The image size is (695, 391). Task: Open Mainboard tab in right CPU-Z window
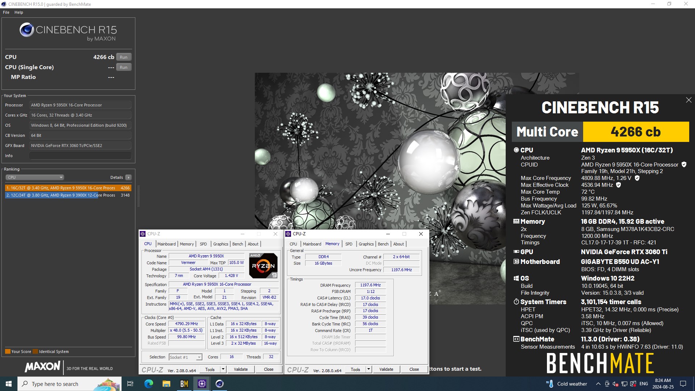(x=312, y=244)
